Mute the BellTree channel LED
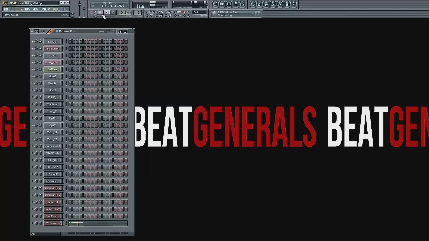 33,69
